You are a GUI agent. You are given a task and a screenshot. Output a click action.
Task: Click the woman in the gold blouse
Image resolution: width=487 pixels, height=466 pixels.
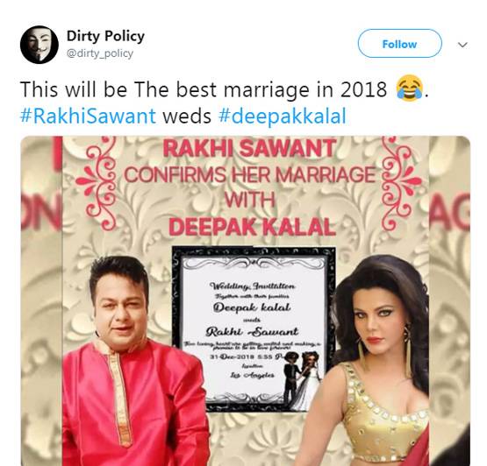point(375,361)
